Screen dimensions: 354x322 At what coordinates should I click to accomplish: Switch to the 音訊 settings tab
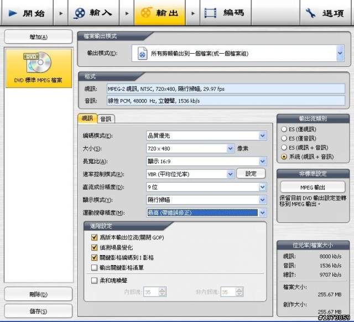click(106, 119)
